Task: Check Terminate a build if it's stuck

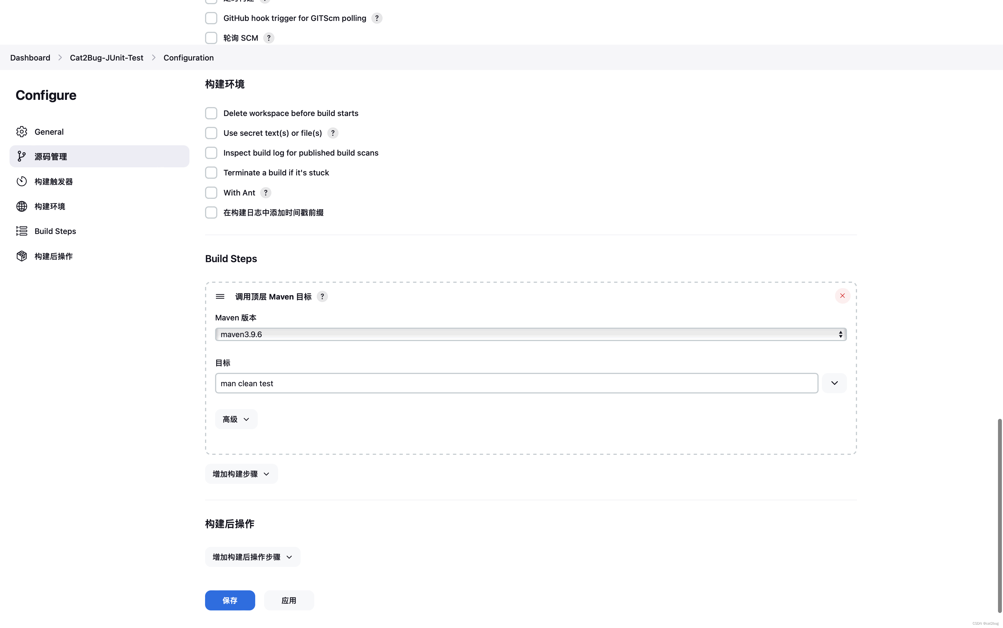Action: 211,173
